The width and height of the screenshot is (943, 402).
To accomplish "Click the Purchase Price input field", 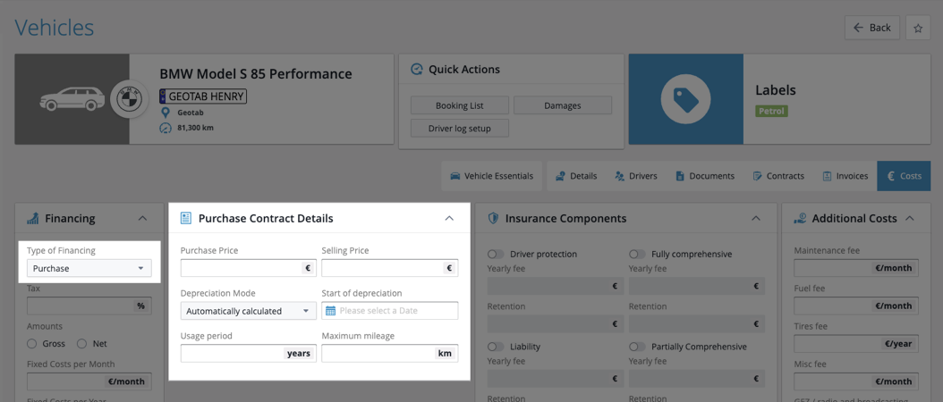I will pyautogui.click(x=242, y=268).
